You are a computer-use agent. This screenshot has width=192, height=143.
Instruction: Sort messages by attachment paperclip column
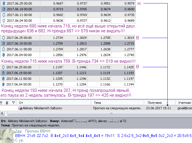pos(7,103)
